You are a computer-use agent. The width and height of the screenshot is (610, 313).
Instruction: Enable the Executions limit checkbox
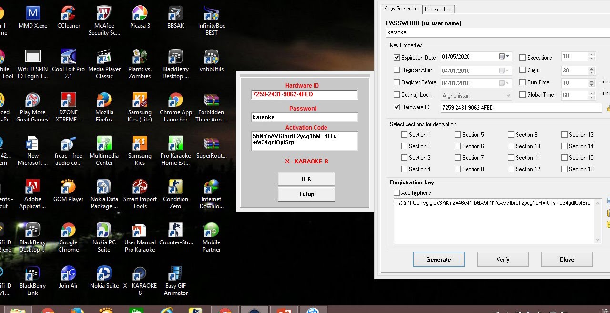pyautogui.click(x=522, y=57)
